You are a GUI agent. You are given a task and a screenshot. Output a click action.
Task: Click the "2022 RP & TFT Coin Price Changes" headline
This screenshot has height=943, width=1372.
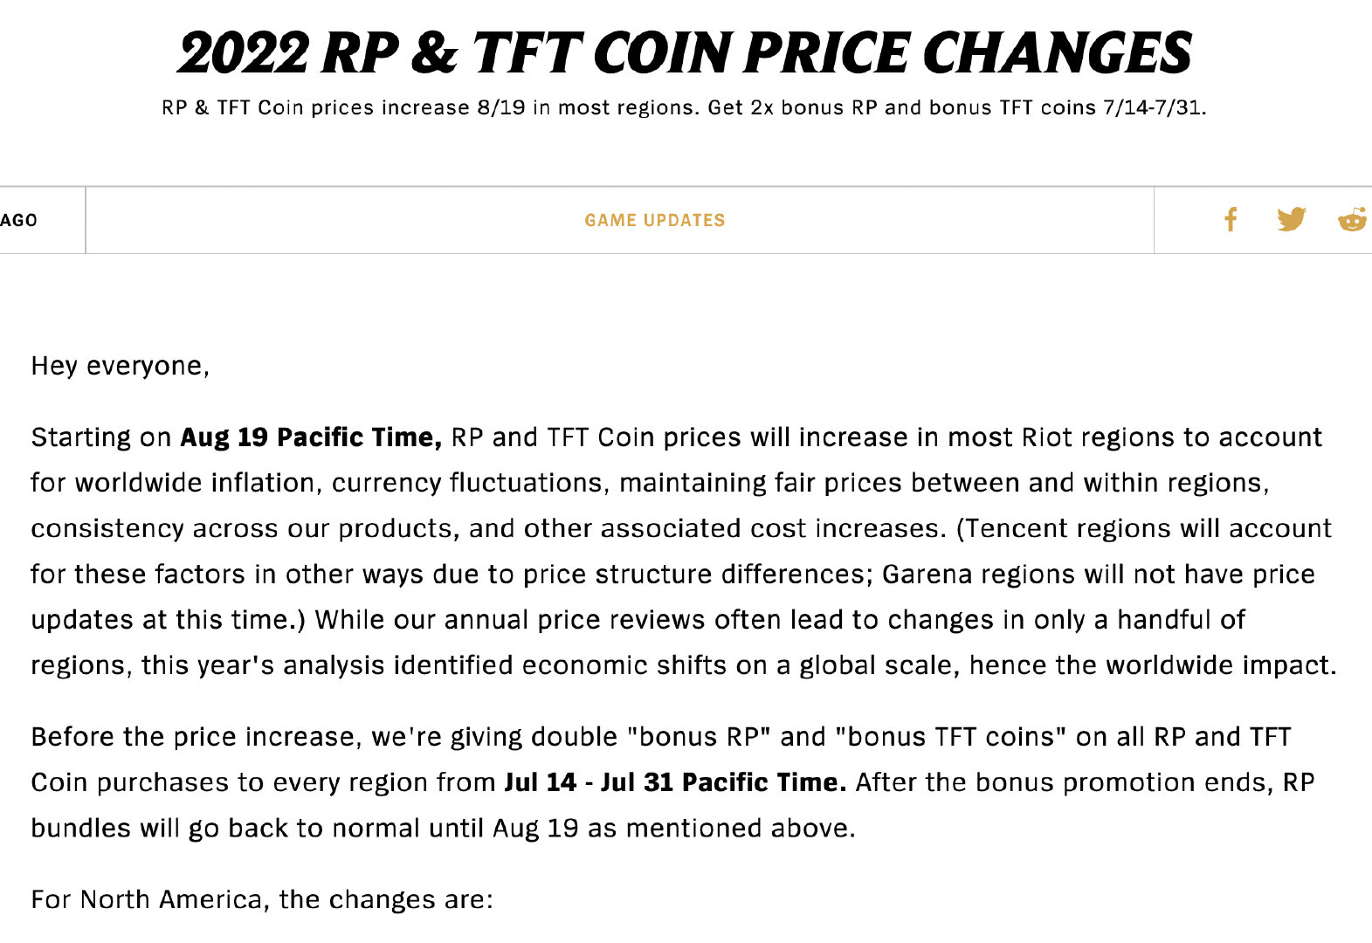tap(685, 53)
